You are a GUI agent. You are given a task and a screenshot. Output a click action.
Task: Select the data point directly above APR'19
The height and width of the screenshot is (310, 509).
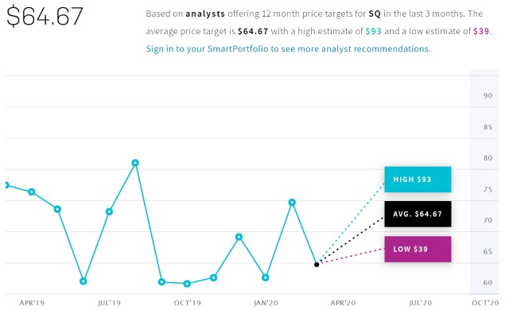[32, 192]
